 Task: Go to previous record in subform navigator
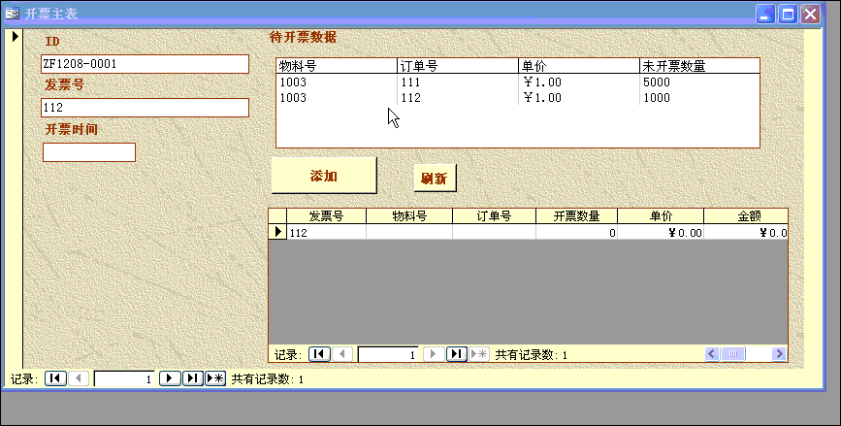(342, 354)
